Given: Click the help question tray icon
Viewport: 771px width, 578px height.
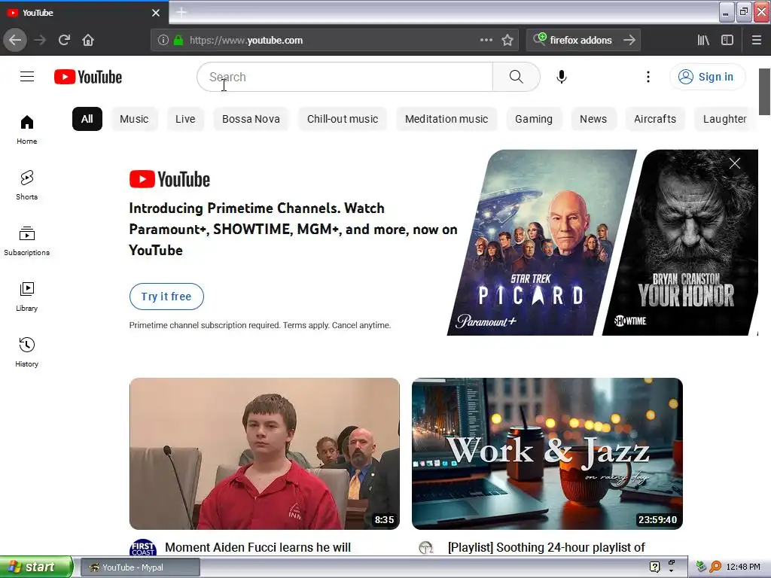Looking at the screenshot, I should (x=654, y=567).
